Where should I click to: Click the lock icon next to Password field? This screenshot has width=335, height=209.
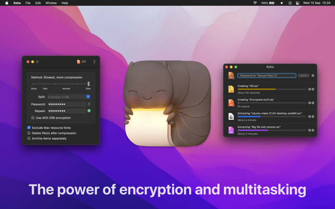tap(89, 104)
